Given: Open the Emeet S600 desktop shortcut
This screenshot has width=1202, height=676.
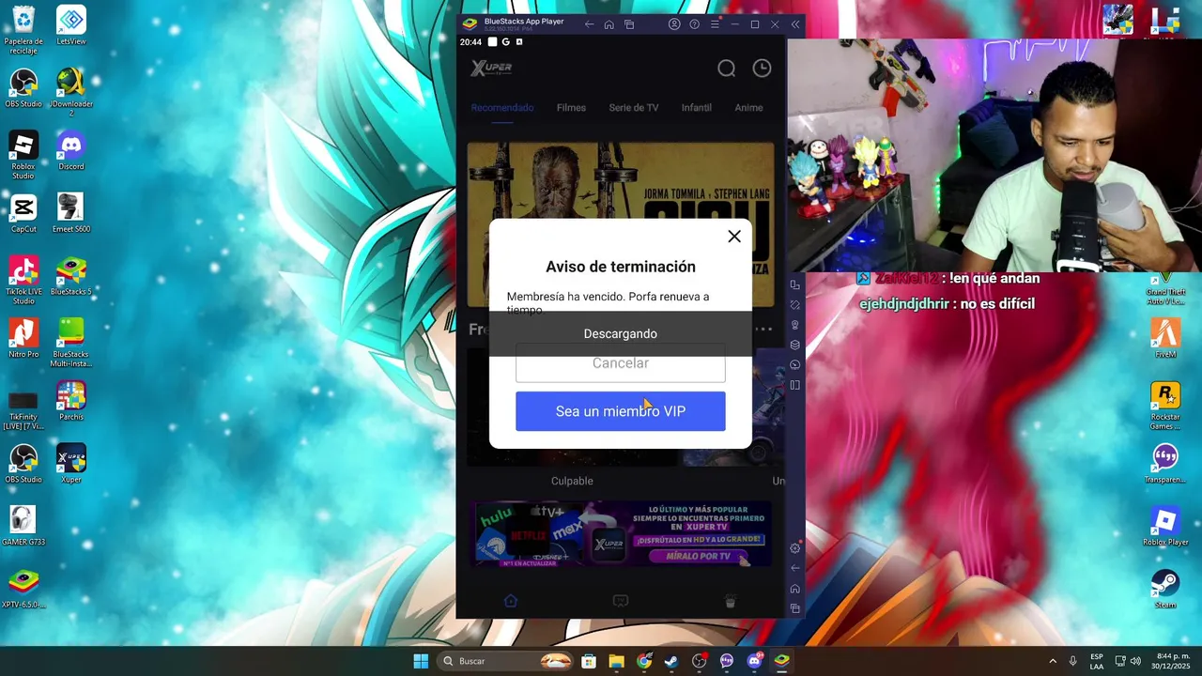Looking at the screenshot, I should click(71, 213).
